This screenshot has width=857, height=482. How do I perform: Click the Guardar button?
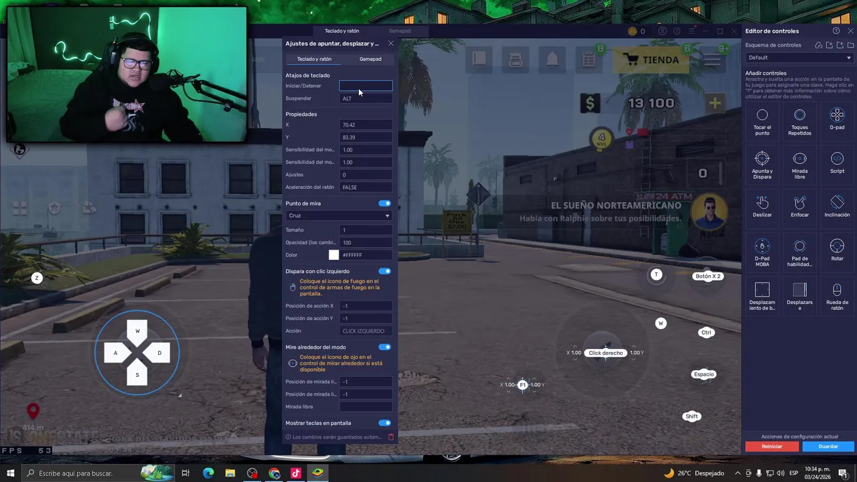(828, 447)
